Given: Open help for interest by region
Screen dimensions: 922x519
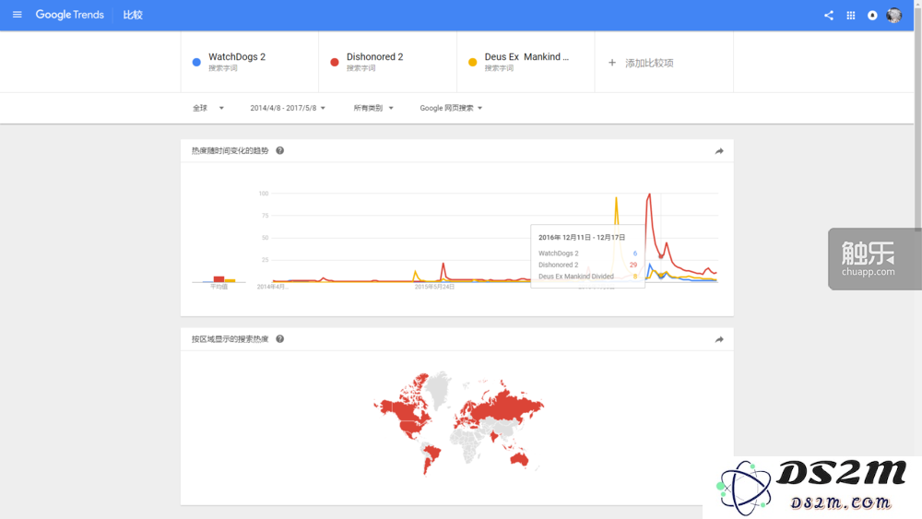Looking at the screenshot, I should [280, 339].
